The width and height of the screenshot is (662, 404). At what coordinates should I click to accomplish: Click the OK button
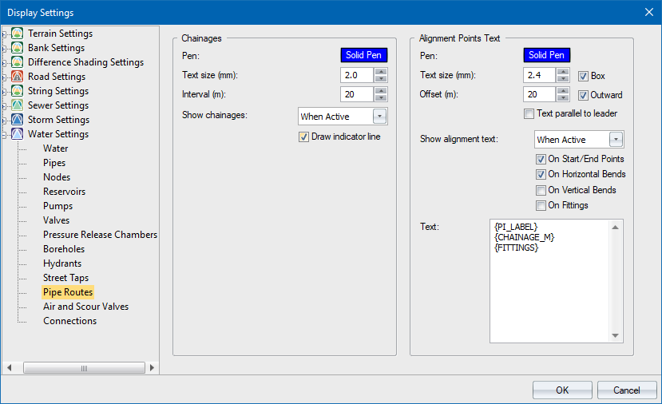pyautogui.click(x=562, y=390)
